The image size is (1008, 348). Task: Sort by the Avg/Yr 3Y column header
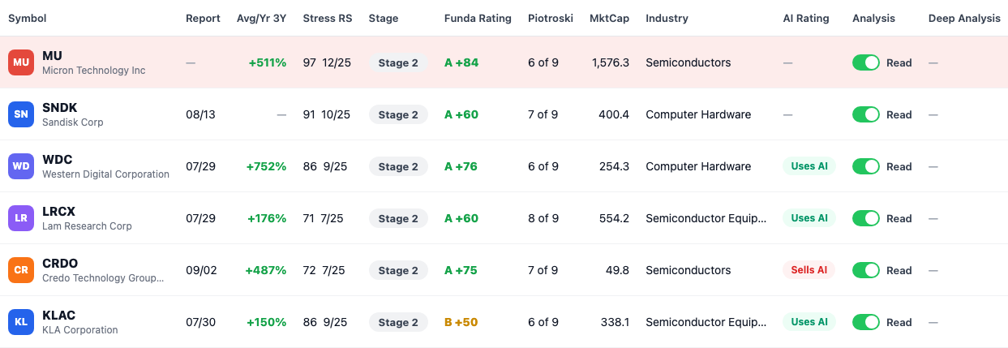(x=261, y=19)
